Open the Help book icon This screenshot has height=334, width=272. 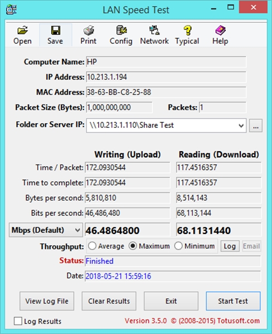(x=220, y=35)
